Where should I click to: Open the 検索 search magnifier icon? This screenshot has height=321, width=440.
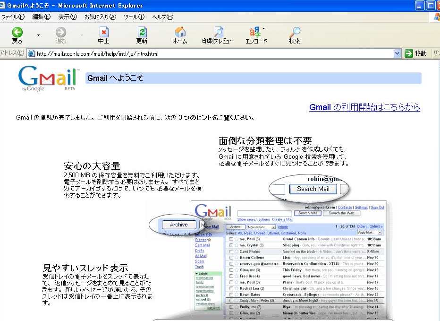(295, 32)
